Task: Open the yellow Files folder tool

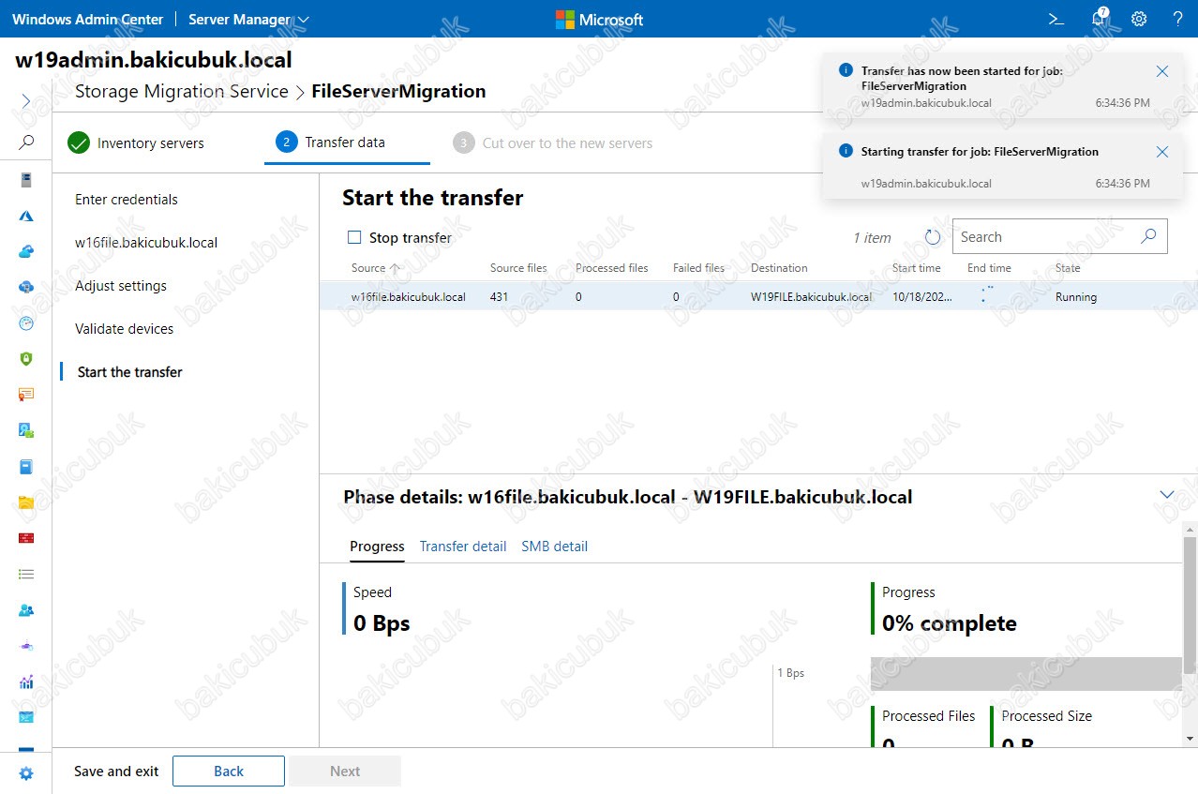Action: (x=26, y=502)
